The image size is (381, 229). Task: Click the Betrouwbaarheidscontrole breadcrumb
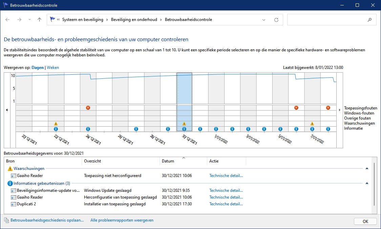coord(189,20)
